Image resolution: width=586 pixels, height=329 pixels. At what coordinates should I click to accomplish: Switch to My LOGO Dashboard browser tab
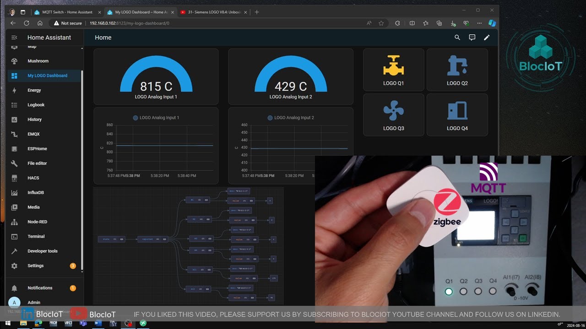click(141, 12)
